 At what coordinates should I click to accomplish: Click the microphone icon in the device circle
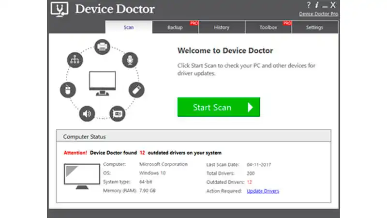point(129,61)
